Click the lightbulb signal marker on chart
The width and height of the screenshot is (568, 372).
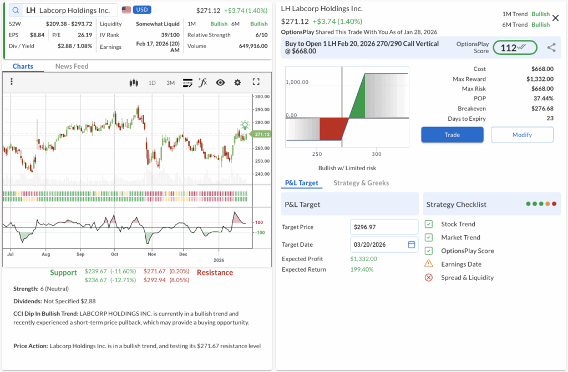[245, 125]
